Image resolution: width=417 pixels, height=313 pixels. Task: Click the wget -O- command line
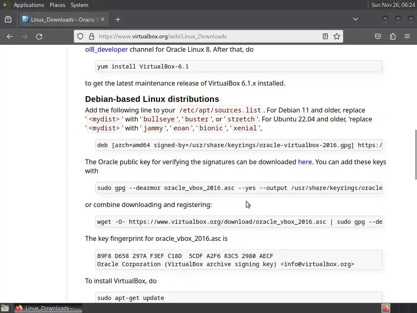(239, 222)
